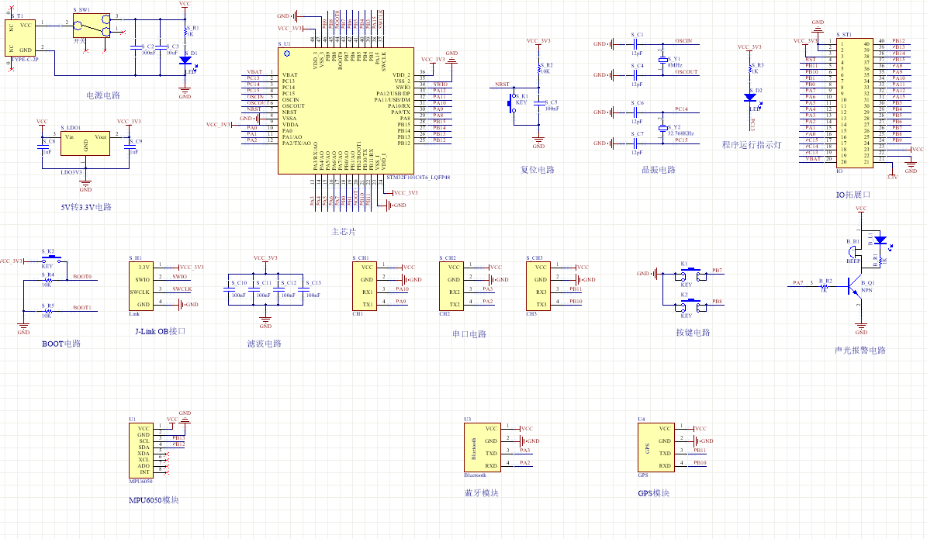
Task: Click the 'BOOT电路' label
Action: 61,344
